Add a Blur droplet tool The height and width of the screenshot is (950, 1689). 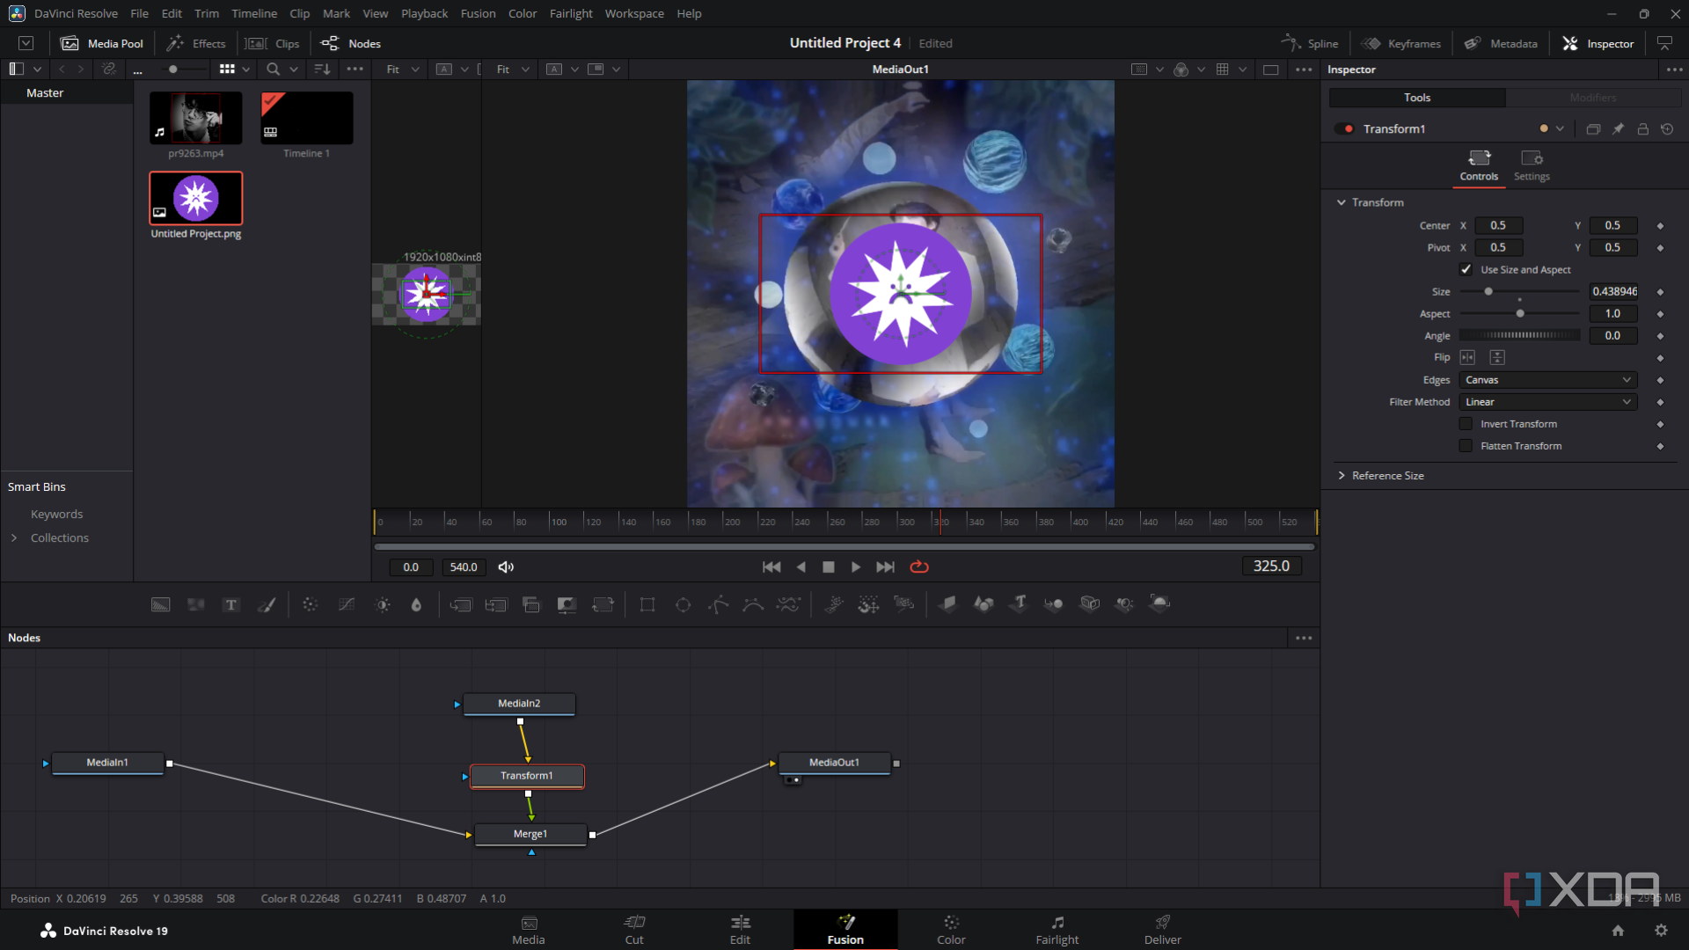(417, 604)
